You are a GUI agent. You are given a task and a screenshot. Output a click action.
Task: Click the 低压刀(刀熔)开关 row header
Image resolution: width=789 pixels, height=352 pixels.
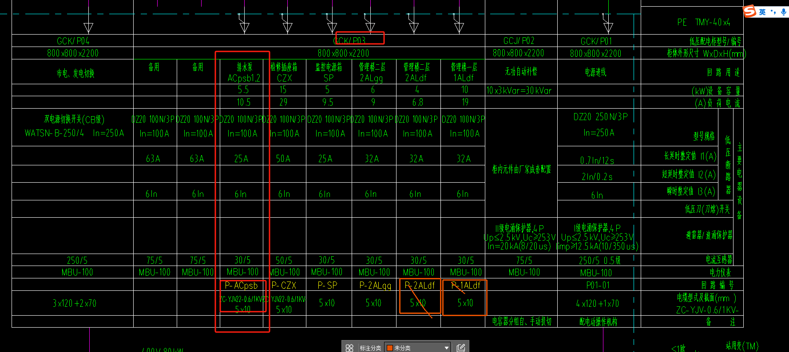(707, 209)
